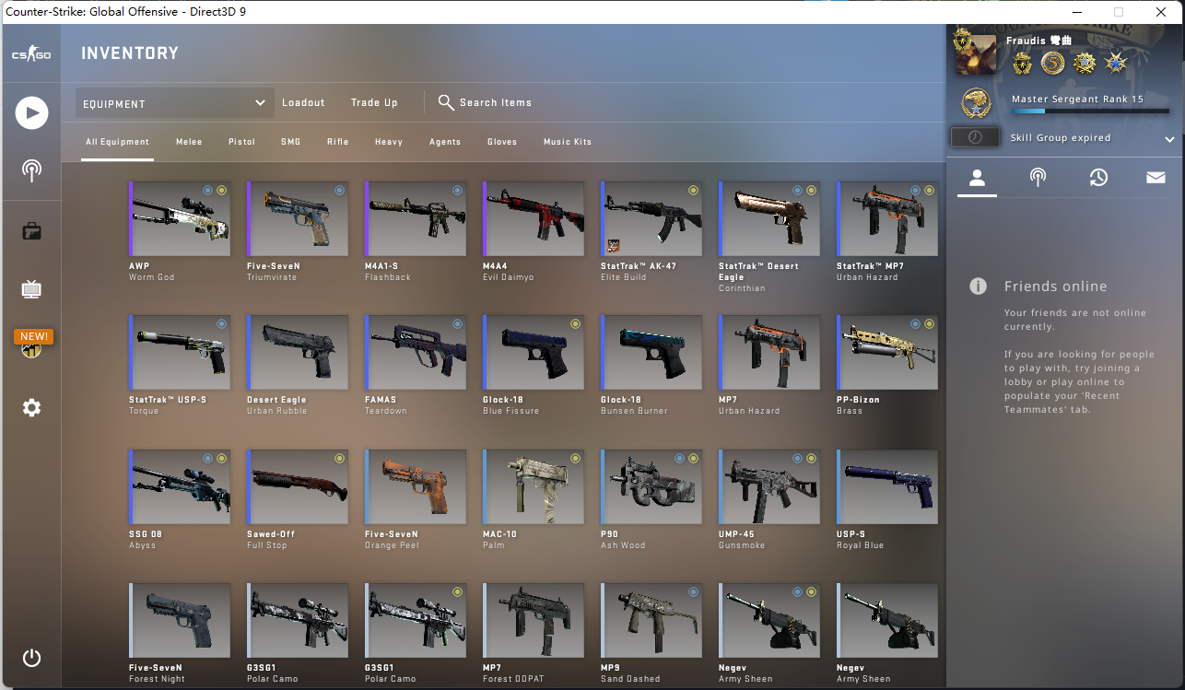Select the P90 Ash Wood item
This screenshot has height=690, width=1185.
[x=651, y=486]
